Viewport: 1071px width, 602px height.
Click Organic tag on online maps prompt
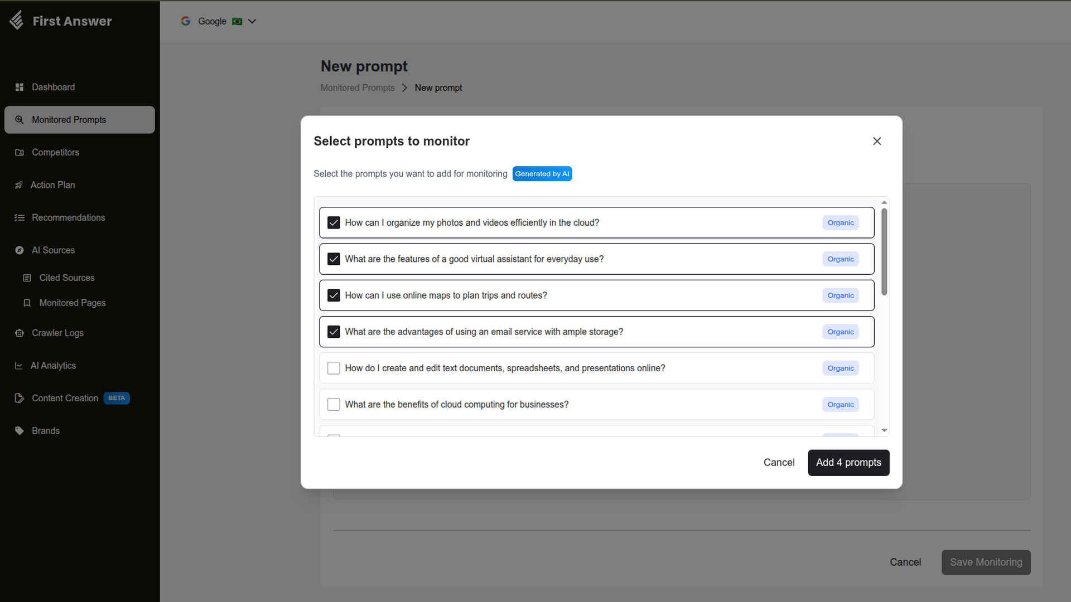pyautogui.click(x=841, y=295)
